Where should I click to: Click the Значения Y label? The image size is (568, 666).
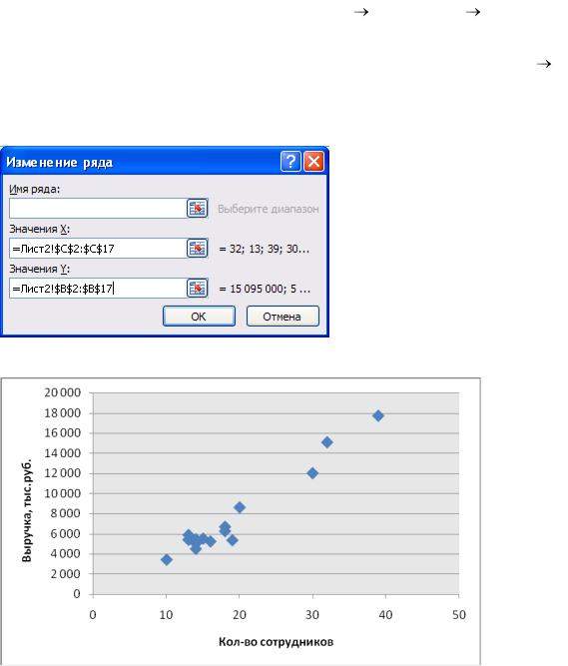coord(39,269)
